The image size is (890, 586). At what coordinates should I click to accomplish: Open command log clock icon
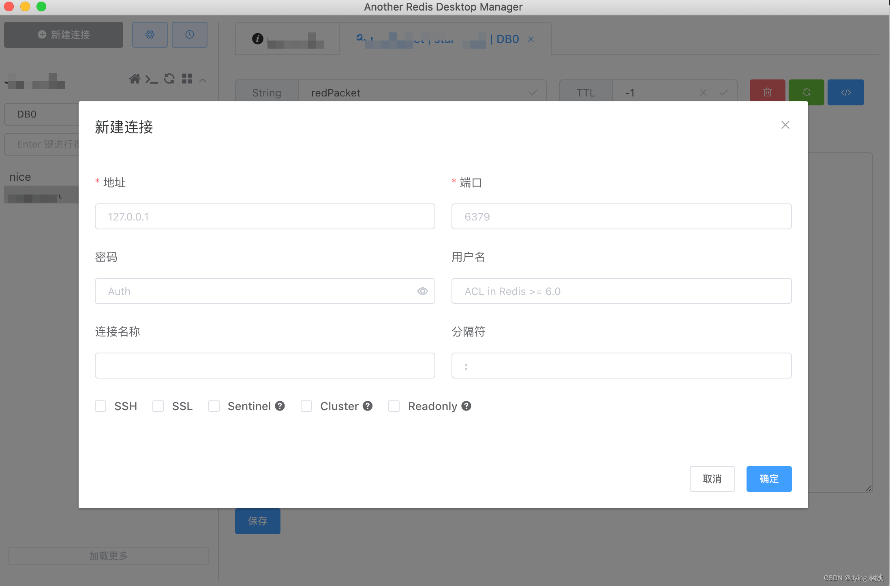(x=190, y=35)
